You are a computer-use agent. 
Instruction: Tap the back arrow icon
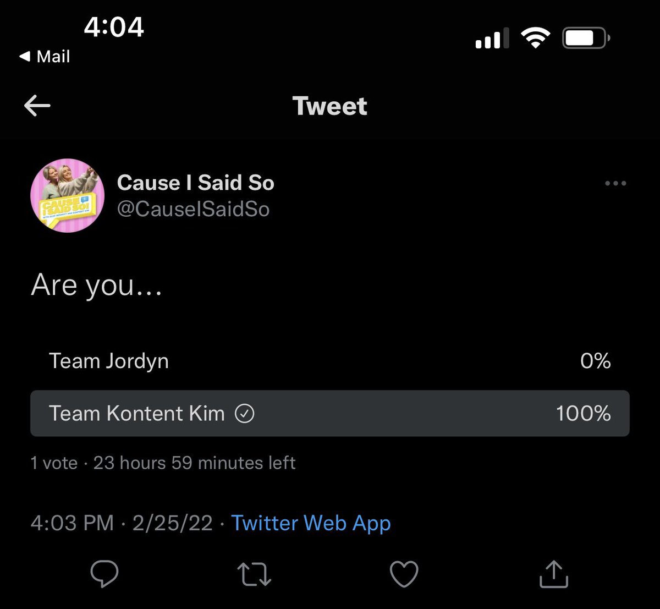click(37, 106)
